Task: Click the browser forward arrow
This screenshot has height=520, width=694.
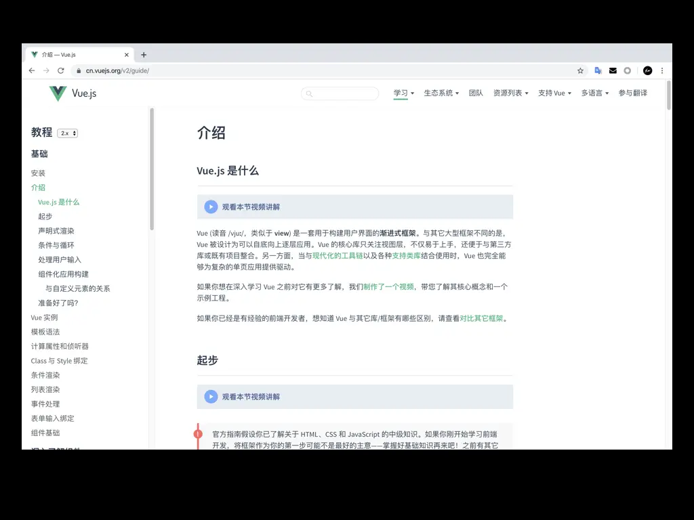Action: 46,70
